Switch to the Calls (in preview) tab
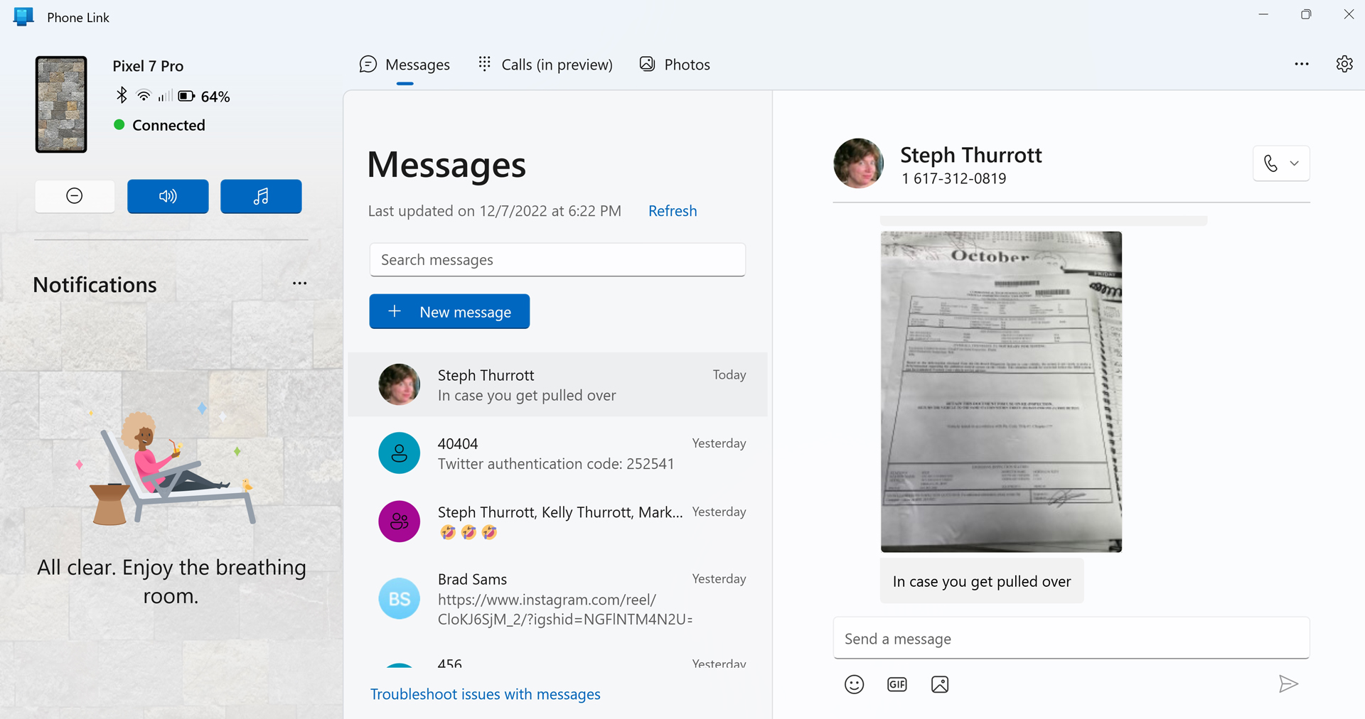 tap(545, 65)
